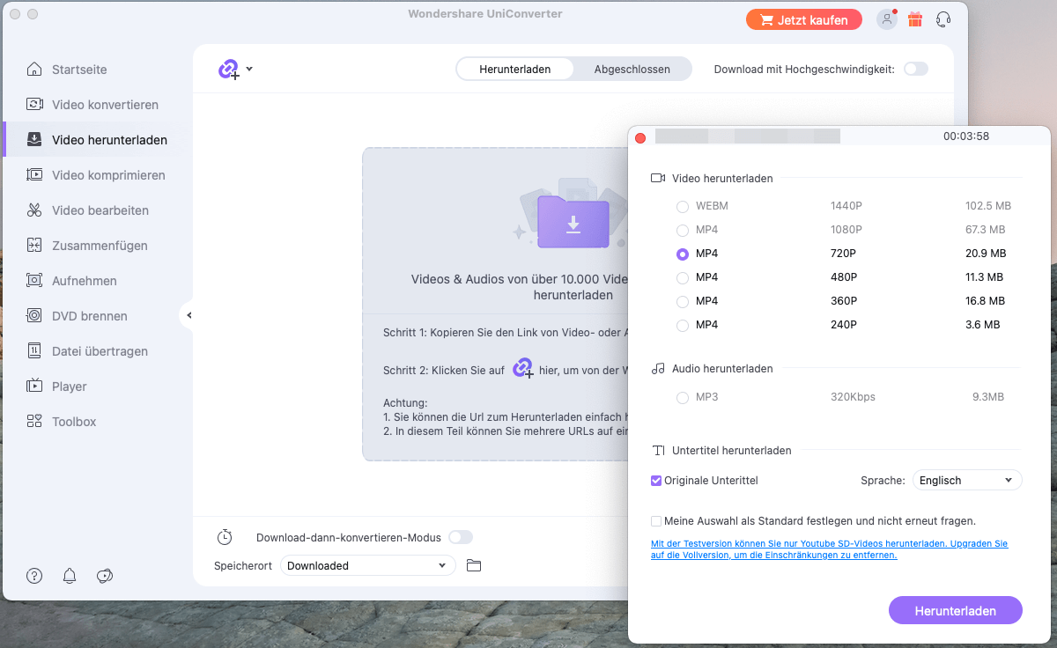Switch to the Abgeschlossen tab
Viewport: 1057px width, 648px height.
pos(632,70)
